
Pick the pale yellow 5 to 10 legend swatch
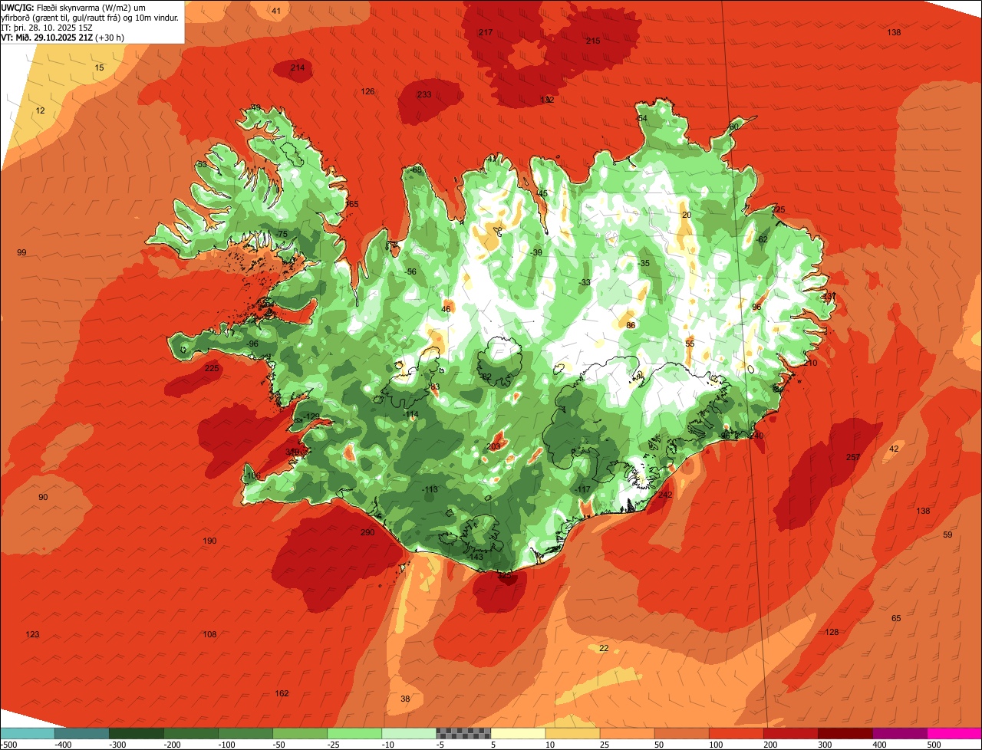pyautogui.click(x=518, y=733)
